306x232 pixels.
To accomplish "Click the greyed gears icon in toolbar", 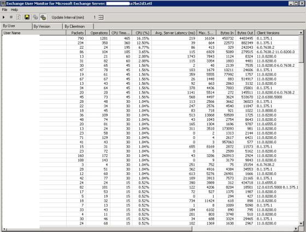I will (35, 18).
